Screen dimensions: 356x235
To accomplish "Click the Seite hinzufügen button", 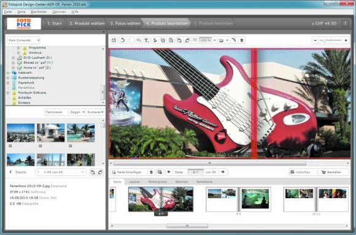I will (x=129, y=172).
